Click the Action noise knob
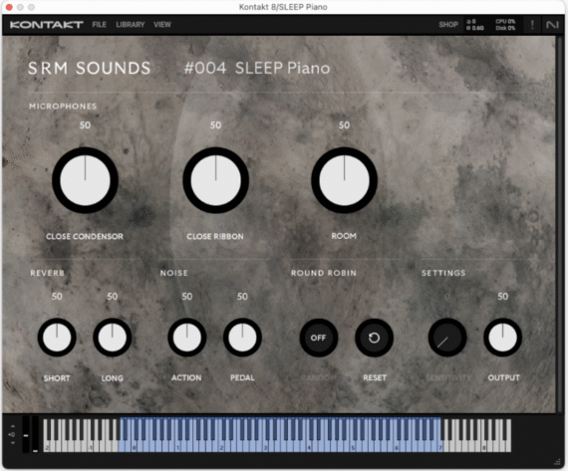Image resolution: width=568 pixels, height=471 pixels. 187,338
